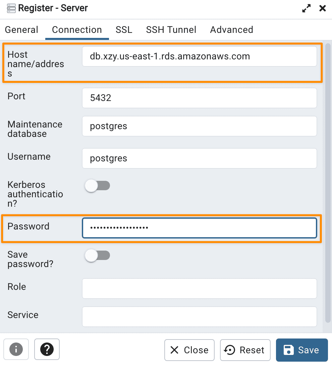This screenshot has height=365, width=332.
Task: Reset the connection form
Action: (x=245, y=350)
